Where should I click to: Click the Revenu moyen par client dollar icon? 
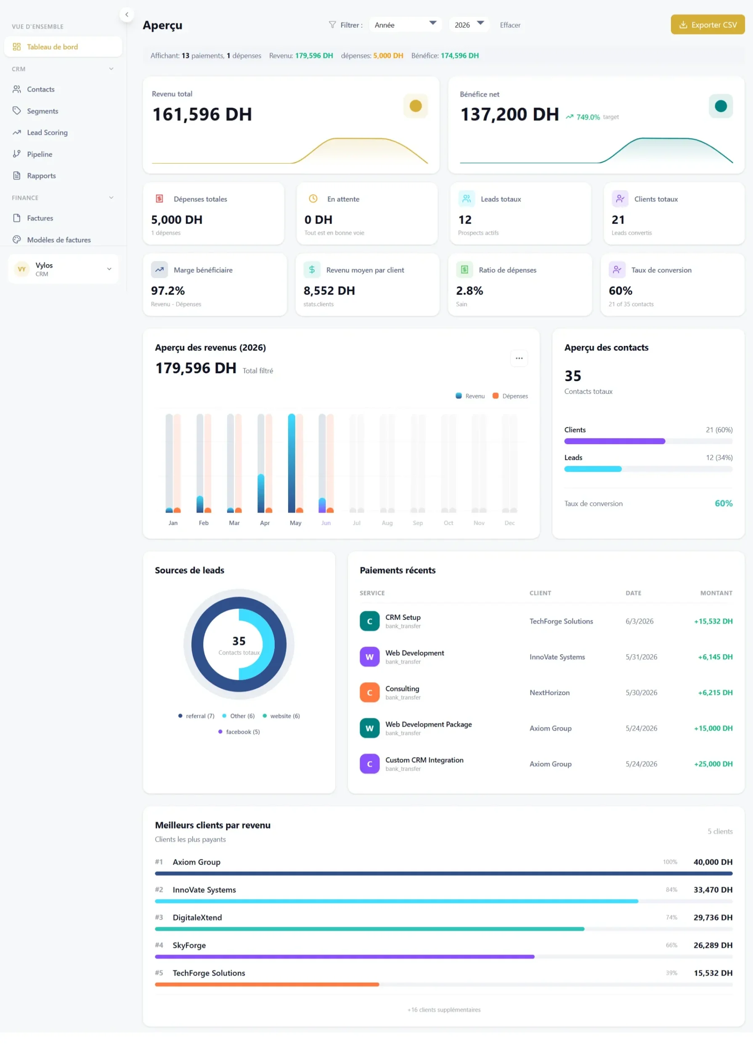(x=312, y=269)
